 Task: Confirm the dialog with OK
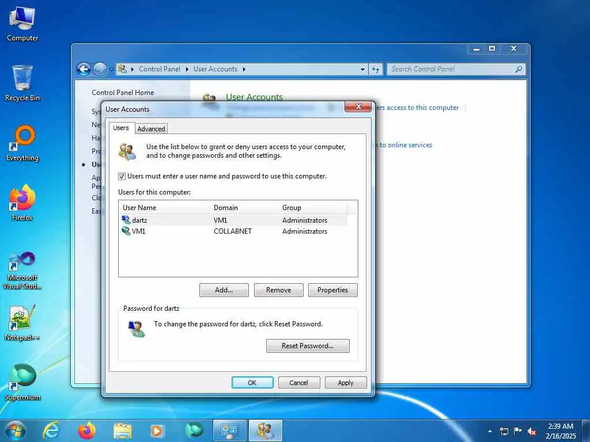pyautogui.click(x=252, y=383)
